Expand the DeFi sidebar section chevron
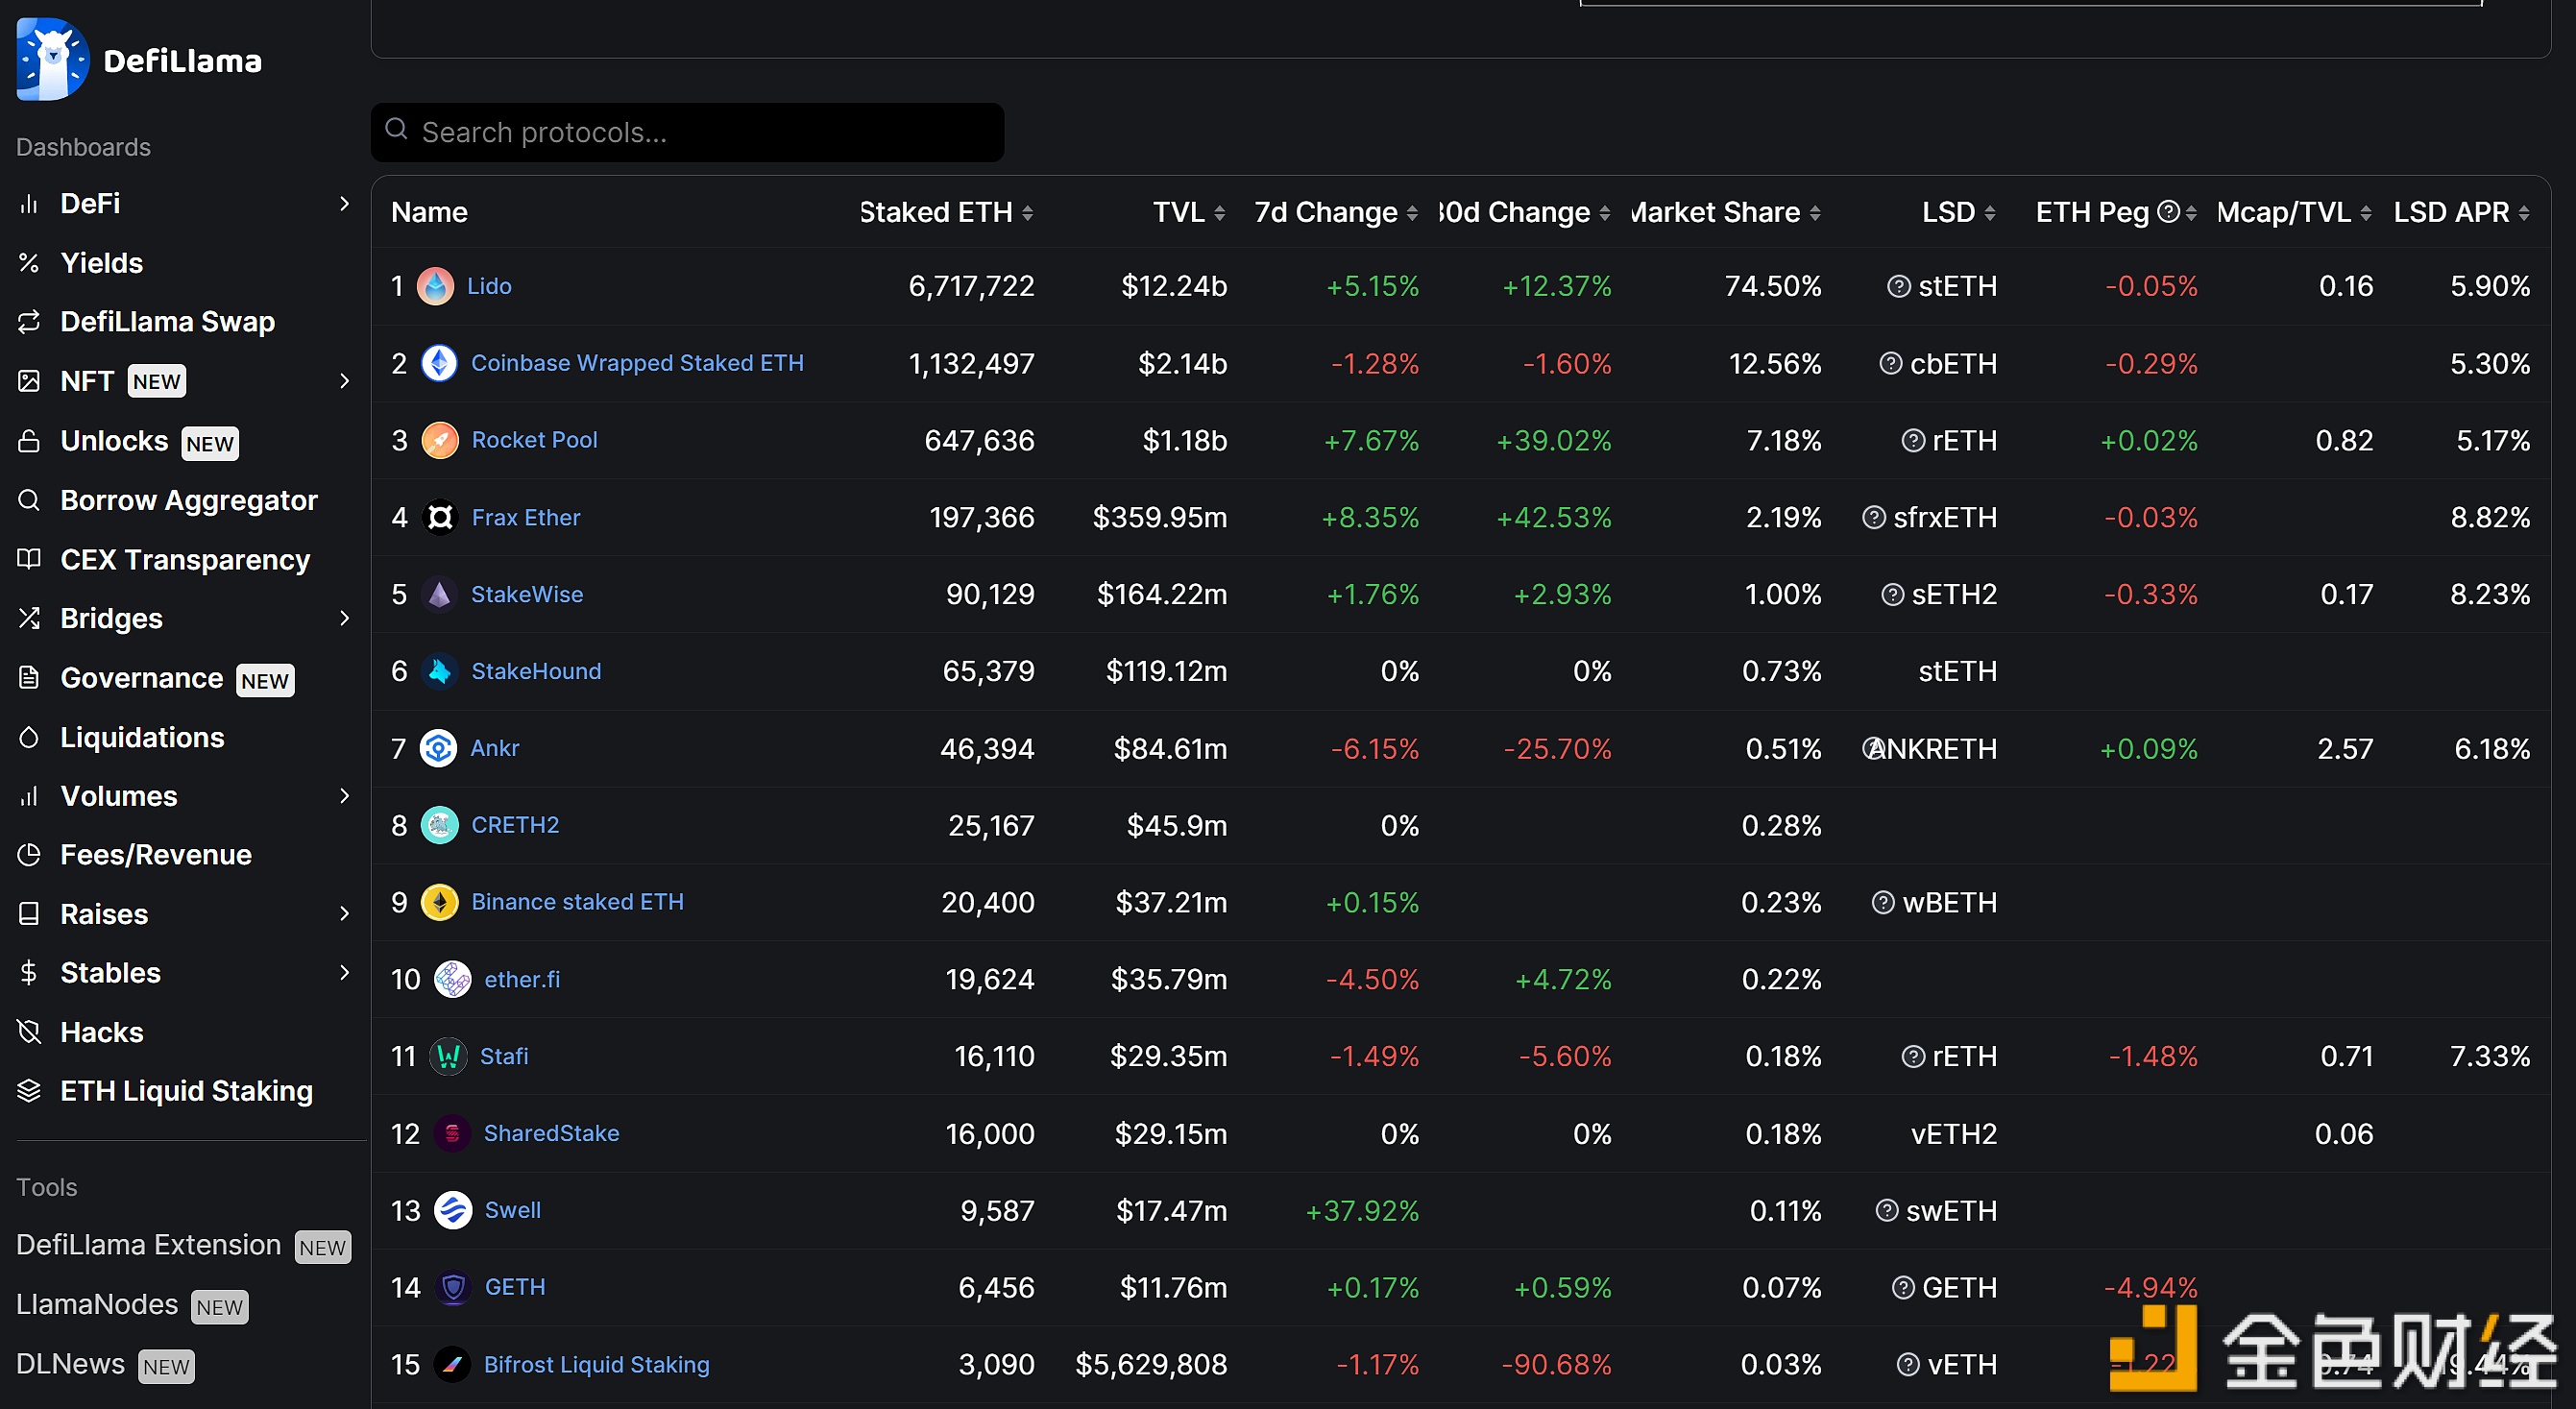Image resolution: width=2576 pixels, height=1409 pixels. click(344, 204)
